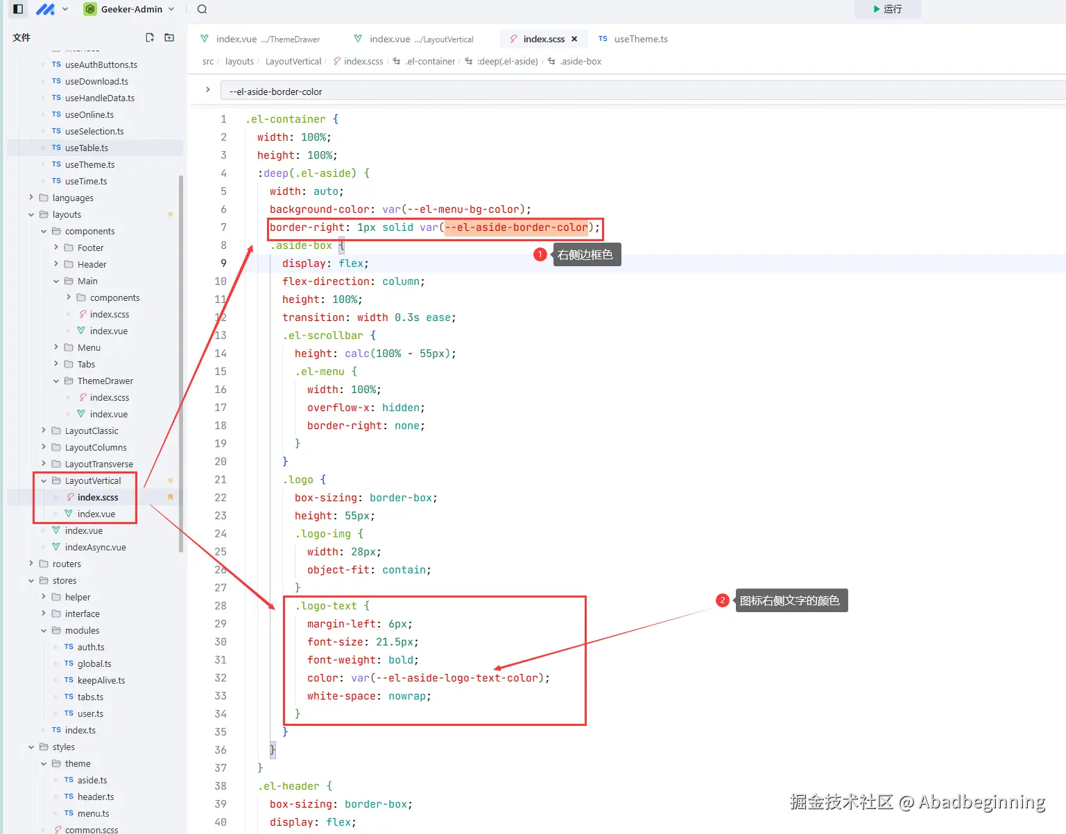Viewport: 1066px width, 834px height.
Task: Click the find input with --el-aside-border-color
Action: (643, 91)
